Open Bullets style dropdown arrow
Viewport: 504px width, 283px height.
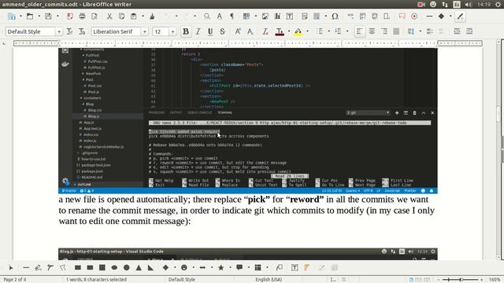tap(328, 31)
